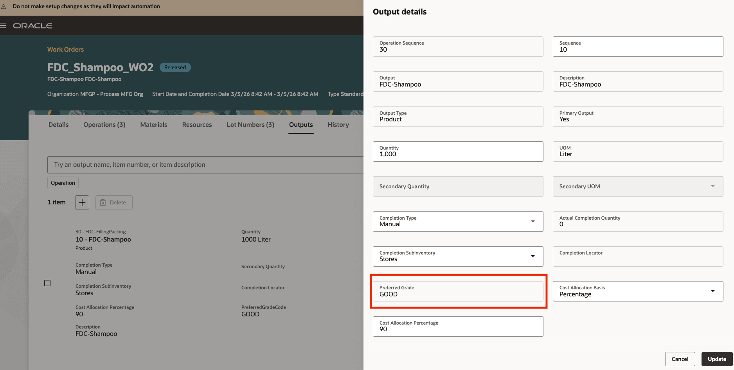The height and width of the screenshot is (370, 734).
Task: Click the Delete output button
Action: tap(114, 202)
